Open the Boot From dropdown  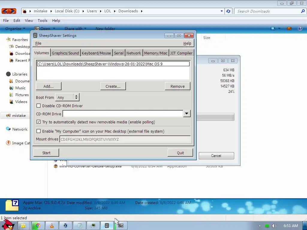(x=67, y=97)
